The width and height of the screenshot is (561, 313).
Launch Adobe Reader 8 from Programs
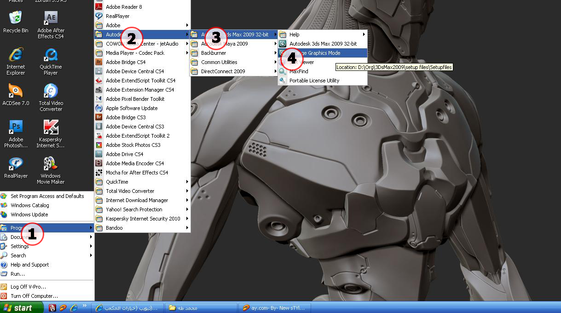(142, 7)
